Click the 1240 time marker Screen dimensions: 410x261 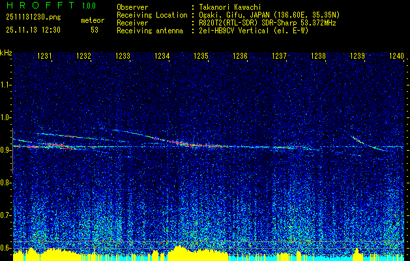397,55
